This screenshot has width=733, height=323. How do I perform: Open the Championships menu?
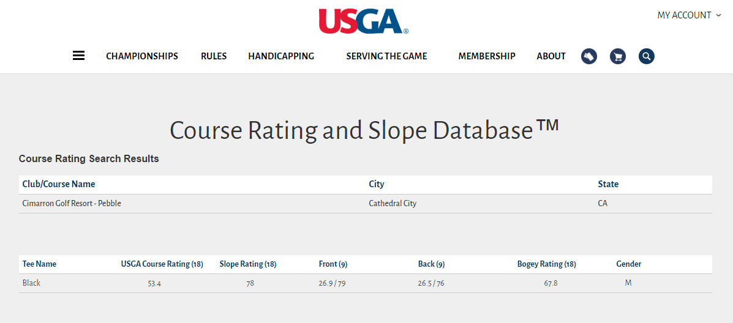coord(142,56)
